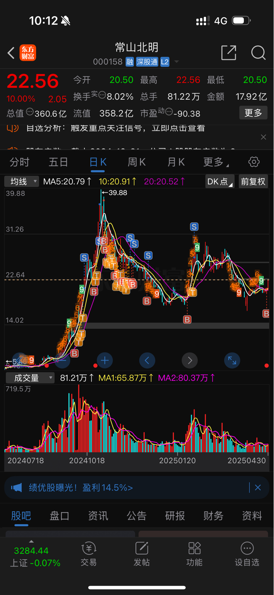
Task: Go back using the left arrow
Action: pos(11,53)
